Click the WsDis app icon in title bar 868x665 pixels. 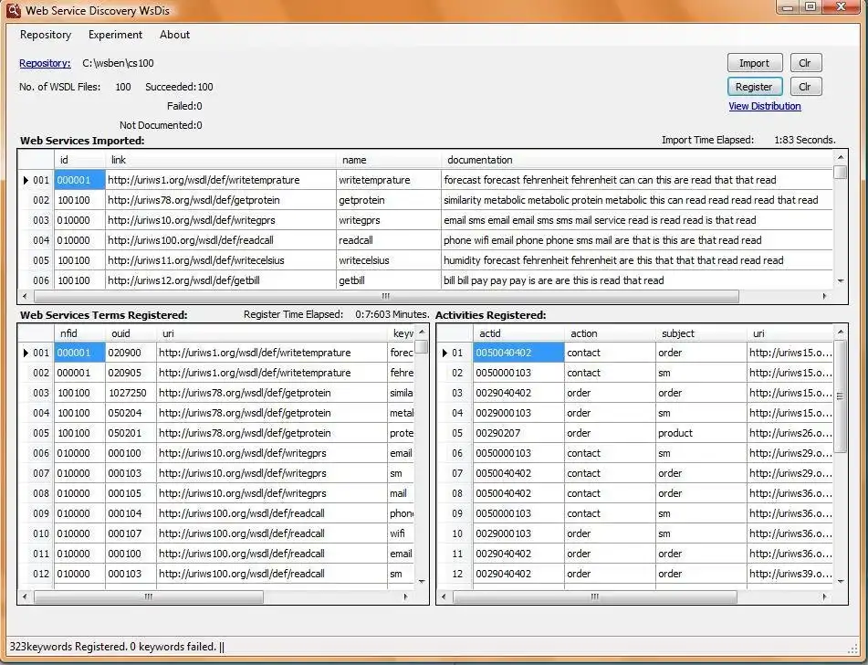click(14, 9)
